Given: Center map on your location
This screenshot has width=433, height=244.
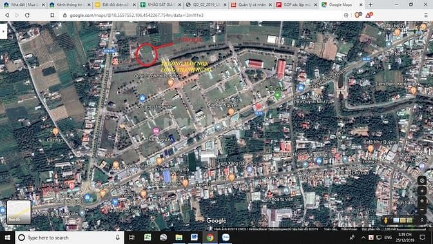Looking at the screenshot, I should 422,191.
